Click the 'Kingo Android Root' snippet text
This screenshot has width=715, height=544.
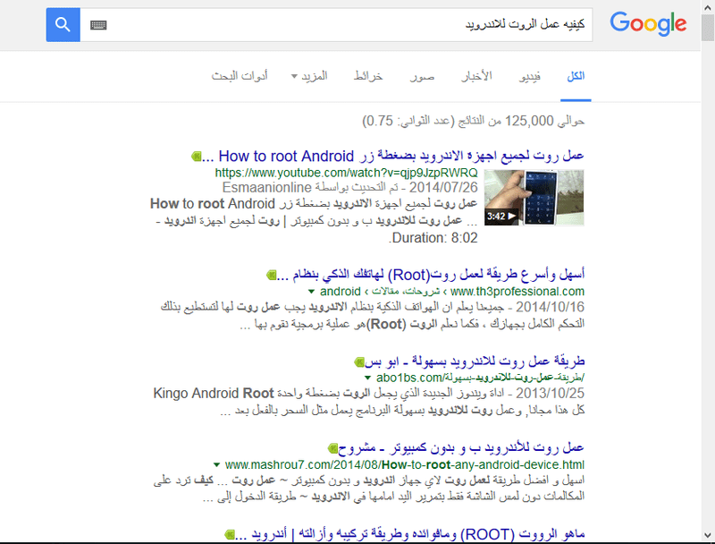coord(214,394)
